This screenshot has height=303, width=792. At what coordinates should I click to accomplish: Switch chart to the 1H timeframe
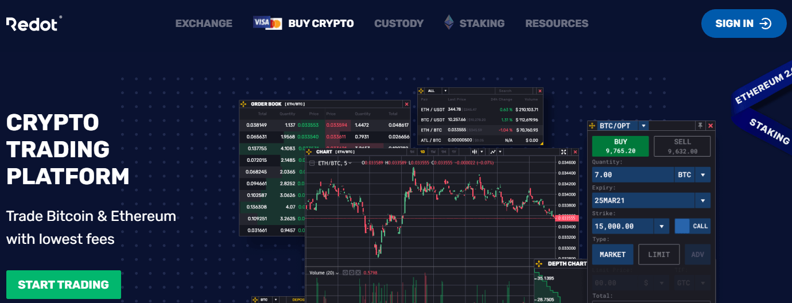click(412, 152)
